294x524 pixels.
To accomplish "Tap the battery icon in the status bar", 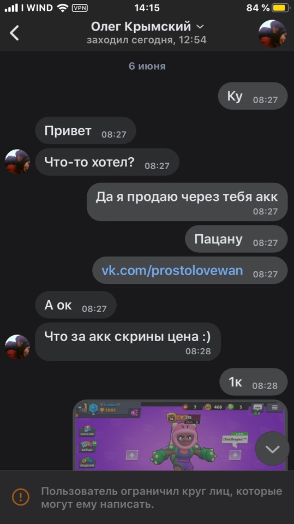I will click(x=280, y=8).
